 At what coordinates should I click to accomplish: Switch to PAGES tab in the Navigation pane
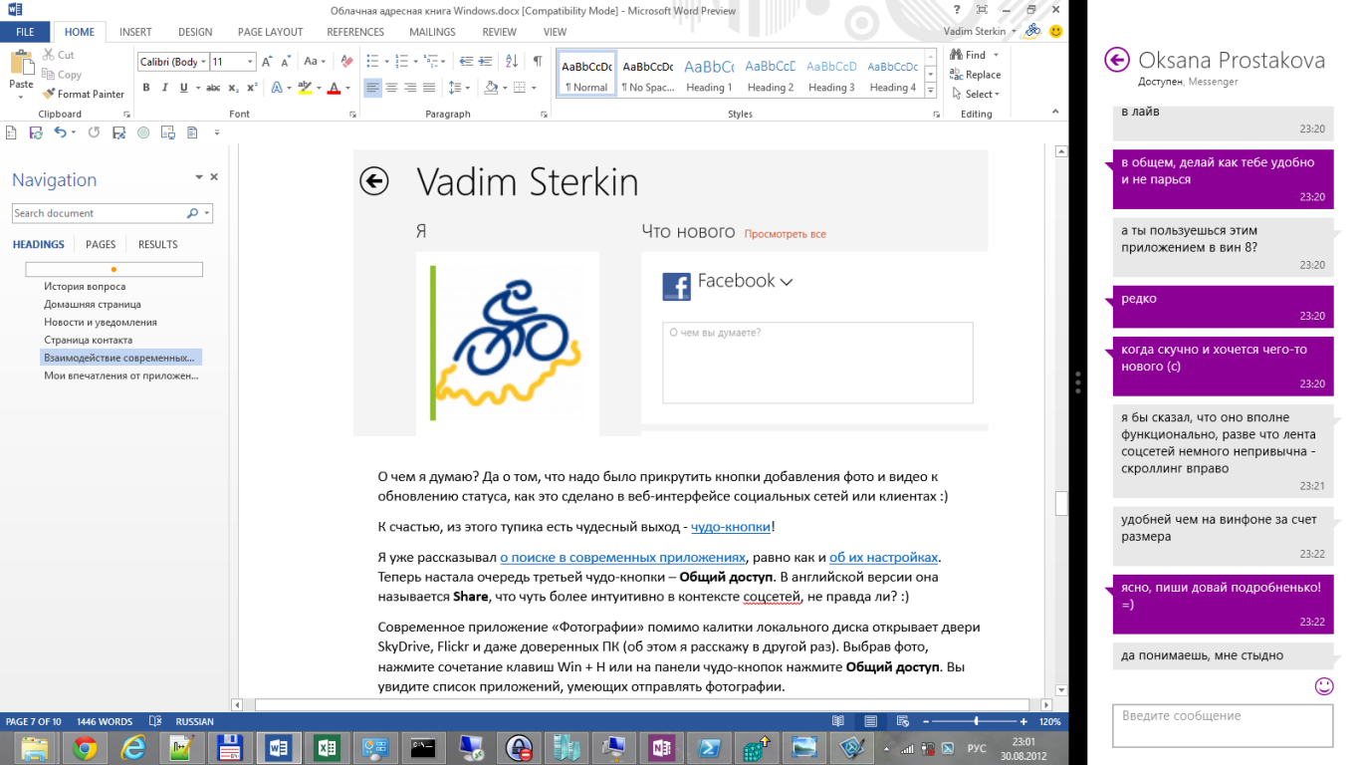coord(101,244)
